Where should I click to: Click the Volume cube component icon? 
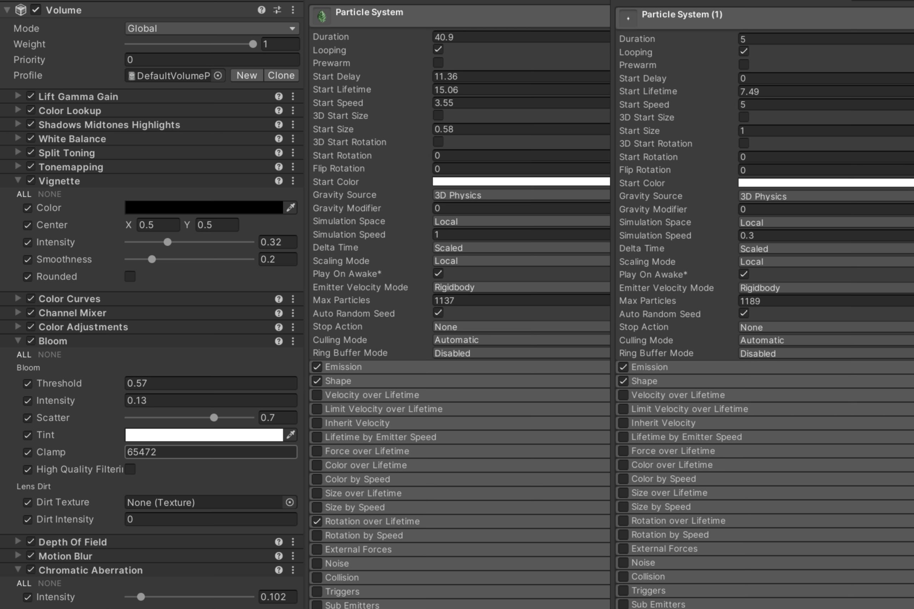pos(21,10)
